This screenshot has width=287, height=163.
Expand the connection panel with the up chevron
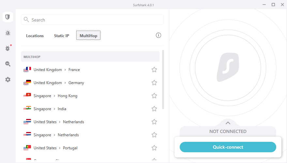228,123
